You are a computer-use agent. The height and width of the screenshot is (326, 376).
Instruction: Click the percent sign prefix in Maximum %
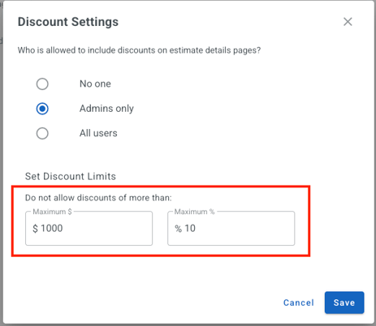[178, 229]
